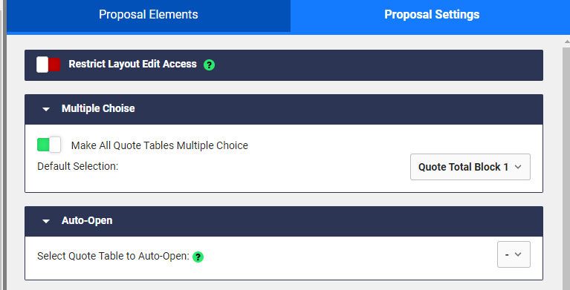Disable Make All Quote Tables Multiple Choice
Image resolution: width=570 pixels, height=290 pixels.
coord(49,145)
